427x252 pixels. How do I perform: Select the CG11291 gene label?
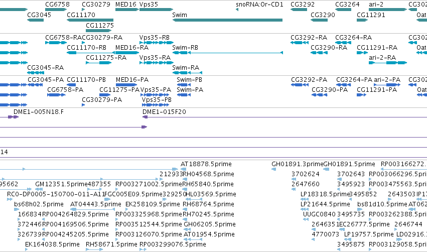(x=371, y=15)
